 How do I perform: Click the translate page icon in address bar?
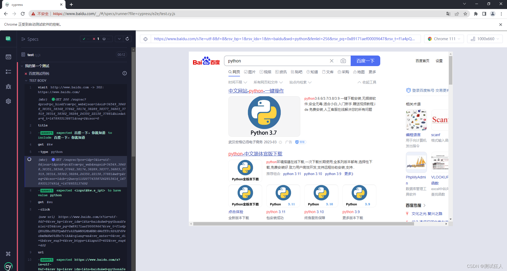pyautogui.click(x=448, y=14)
